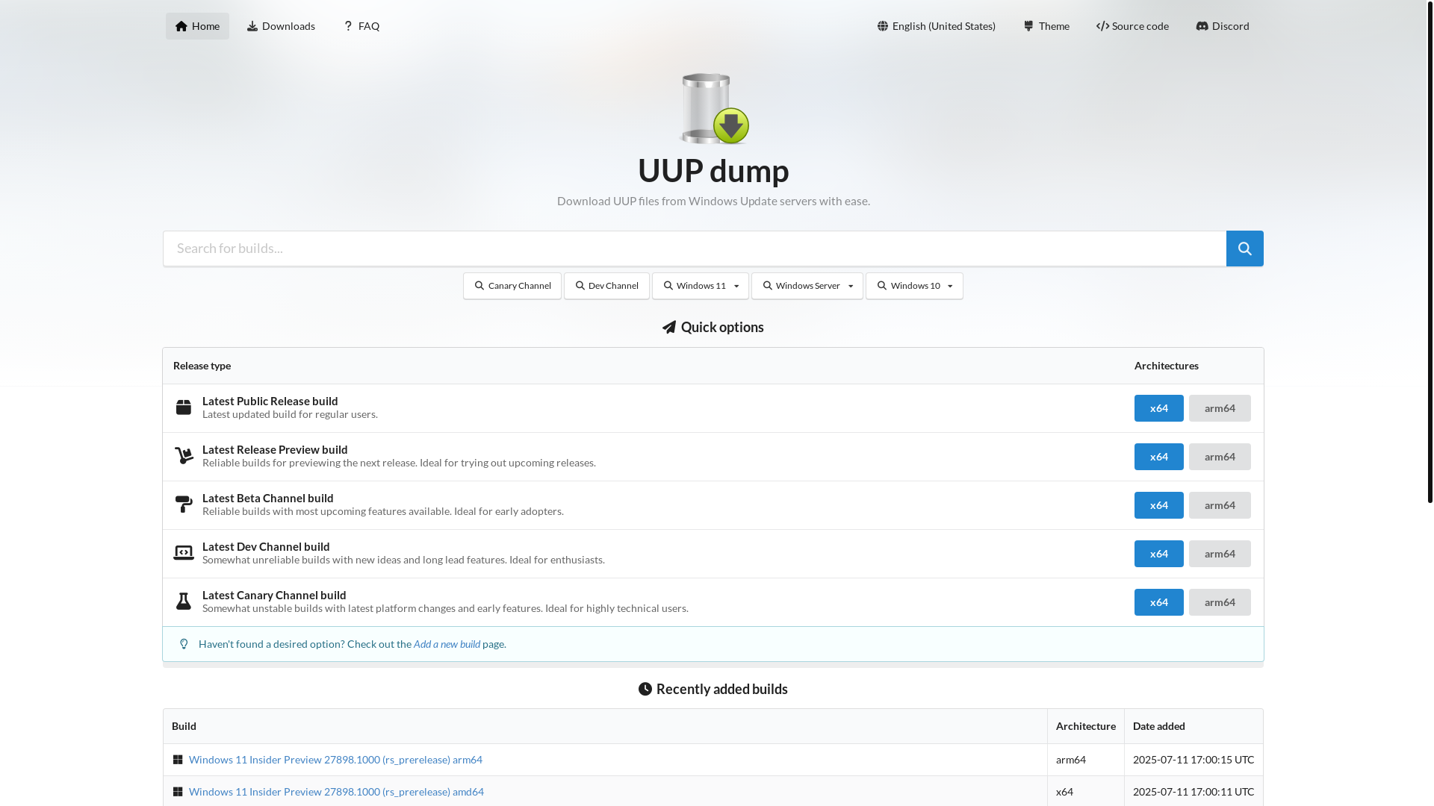1434x806 pixels.
Task: Click Windows icon beside 27898.1000 arm64 build
Action: (x=178, y=760)
